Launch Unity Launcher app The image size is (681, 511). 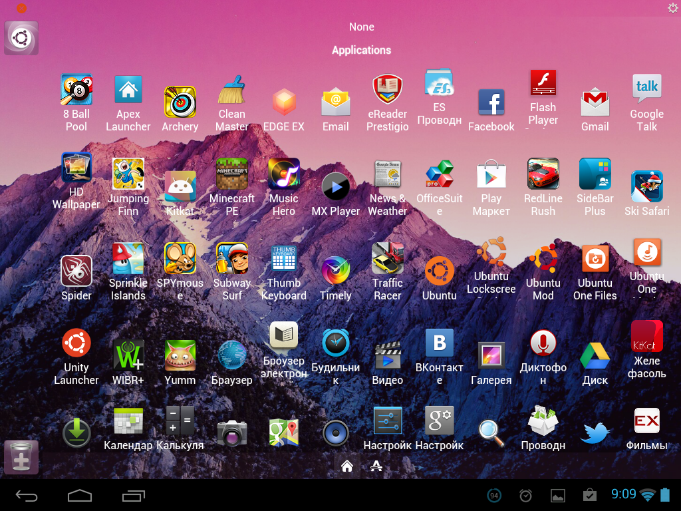76,343
